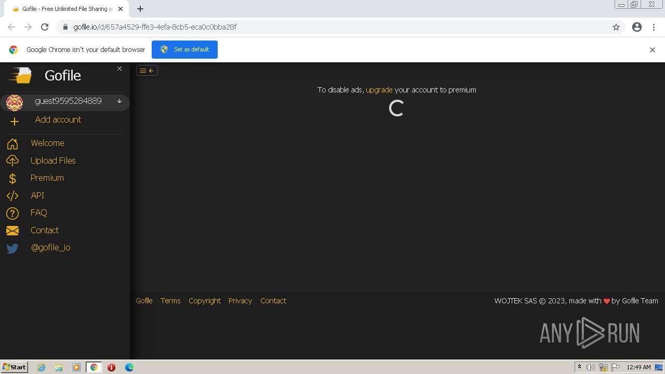Open the Opera taskbar icon

pos(111,367)
